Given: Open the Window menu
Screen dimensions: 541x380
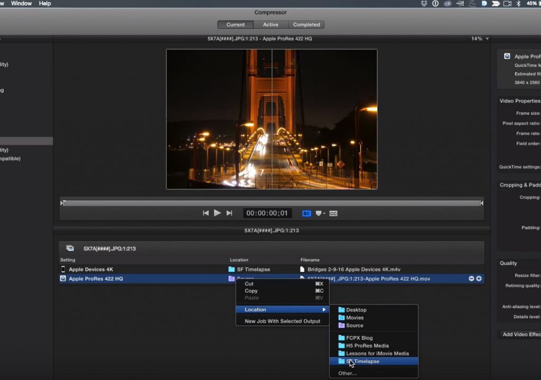Looking at the screenshot, I should (21, 4).
